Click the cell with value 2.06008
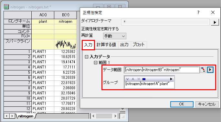The width and height of the screenshot is (221, 122). click(x=66, y=88)
